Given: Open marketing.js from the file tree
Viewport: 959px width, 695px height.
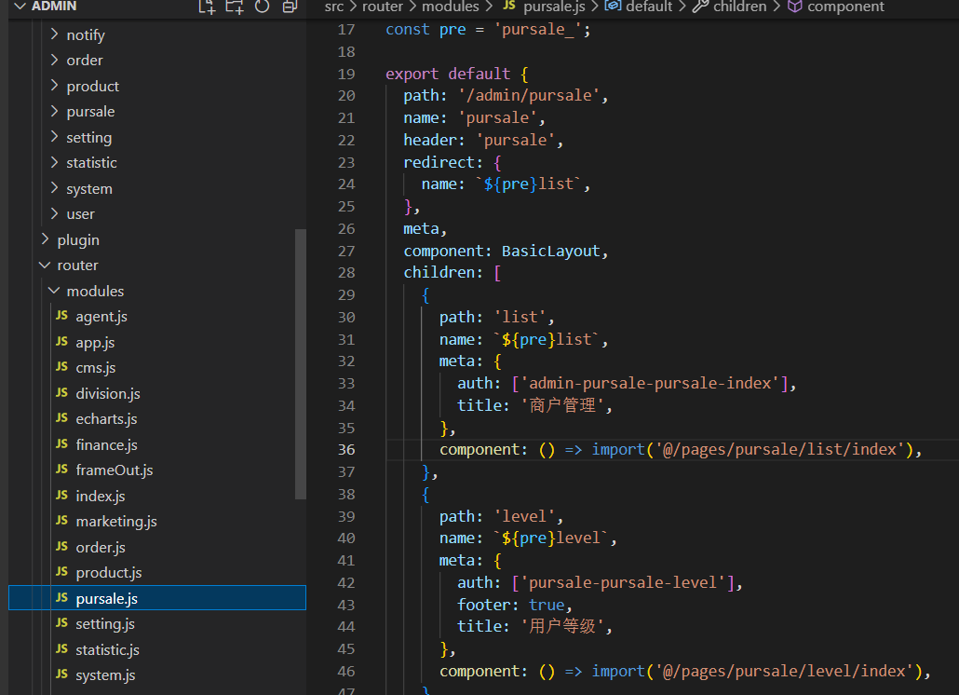Looking at the screenshot, I should [x=116, y=522].
